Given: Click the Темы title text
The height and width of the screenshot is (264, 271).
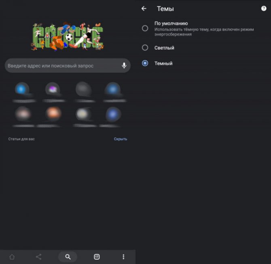Looking at the screenshot, I should pyautogui.click(x=165, y=8).
